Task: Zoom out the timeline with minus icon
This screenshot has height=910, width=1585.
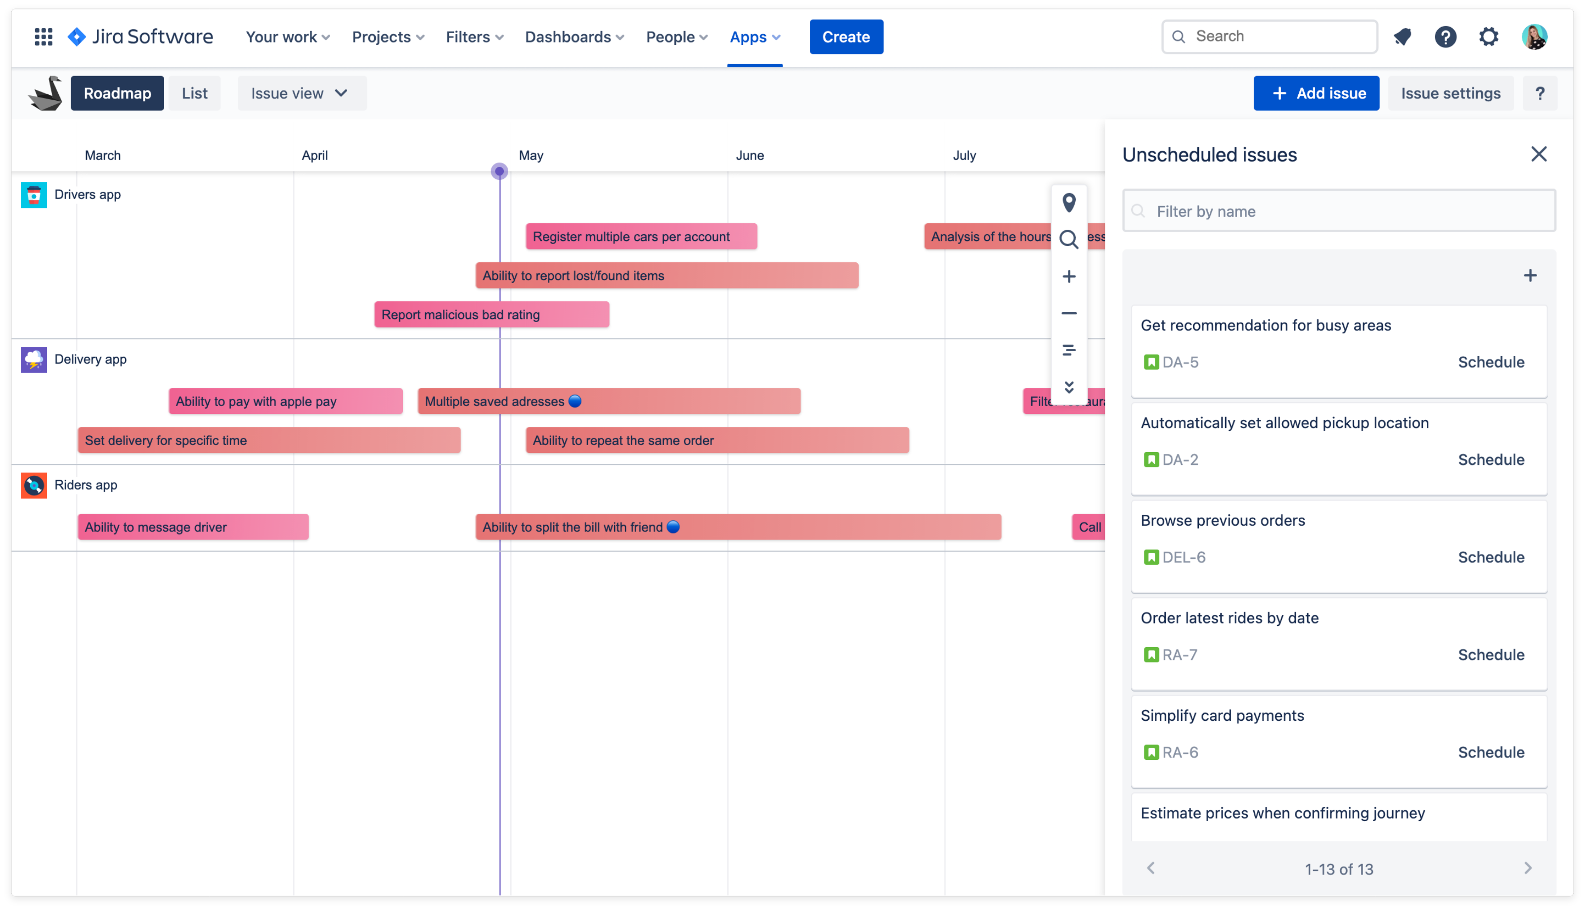Action: pyautogui.click(x=1068, y=313)
